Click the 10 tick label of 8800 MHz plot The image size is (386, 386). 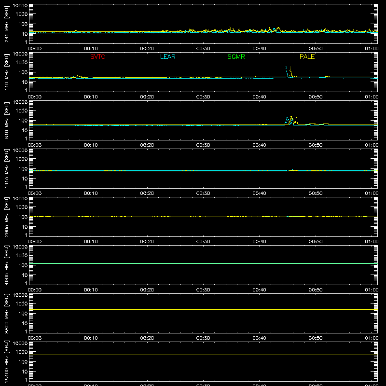[25, 323]
